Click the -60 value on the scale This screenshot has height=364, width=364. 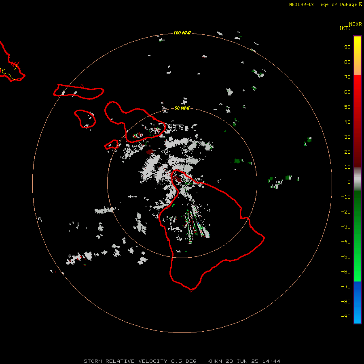coord(346,272)
